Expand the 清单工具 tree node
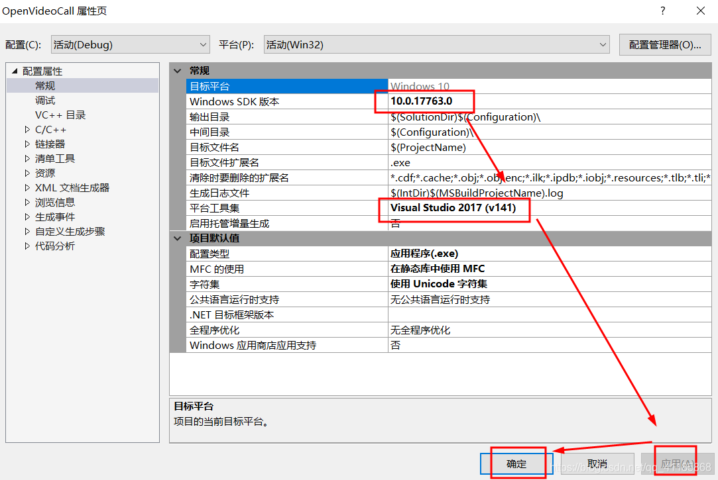 click(27, 159)
